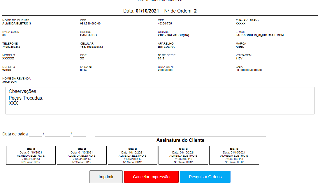This screenshot has height=189, width=320.
Task: Click the Imprimir button
Action: point(106,177)
